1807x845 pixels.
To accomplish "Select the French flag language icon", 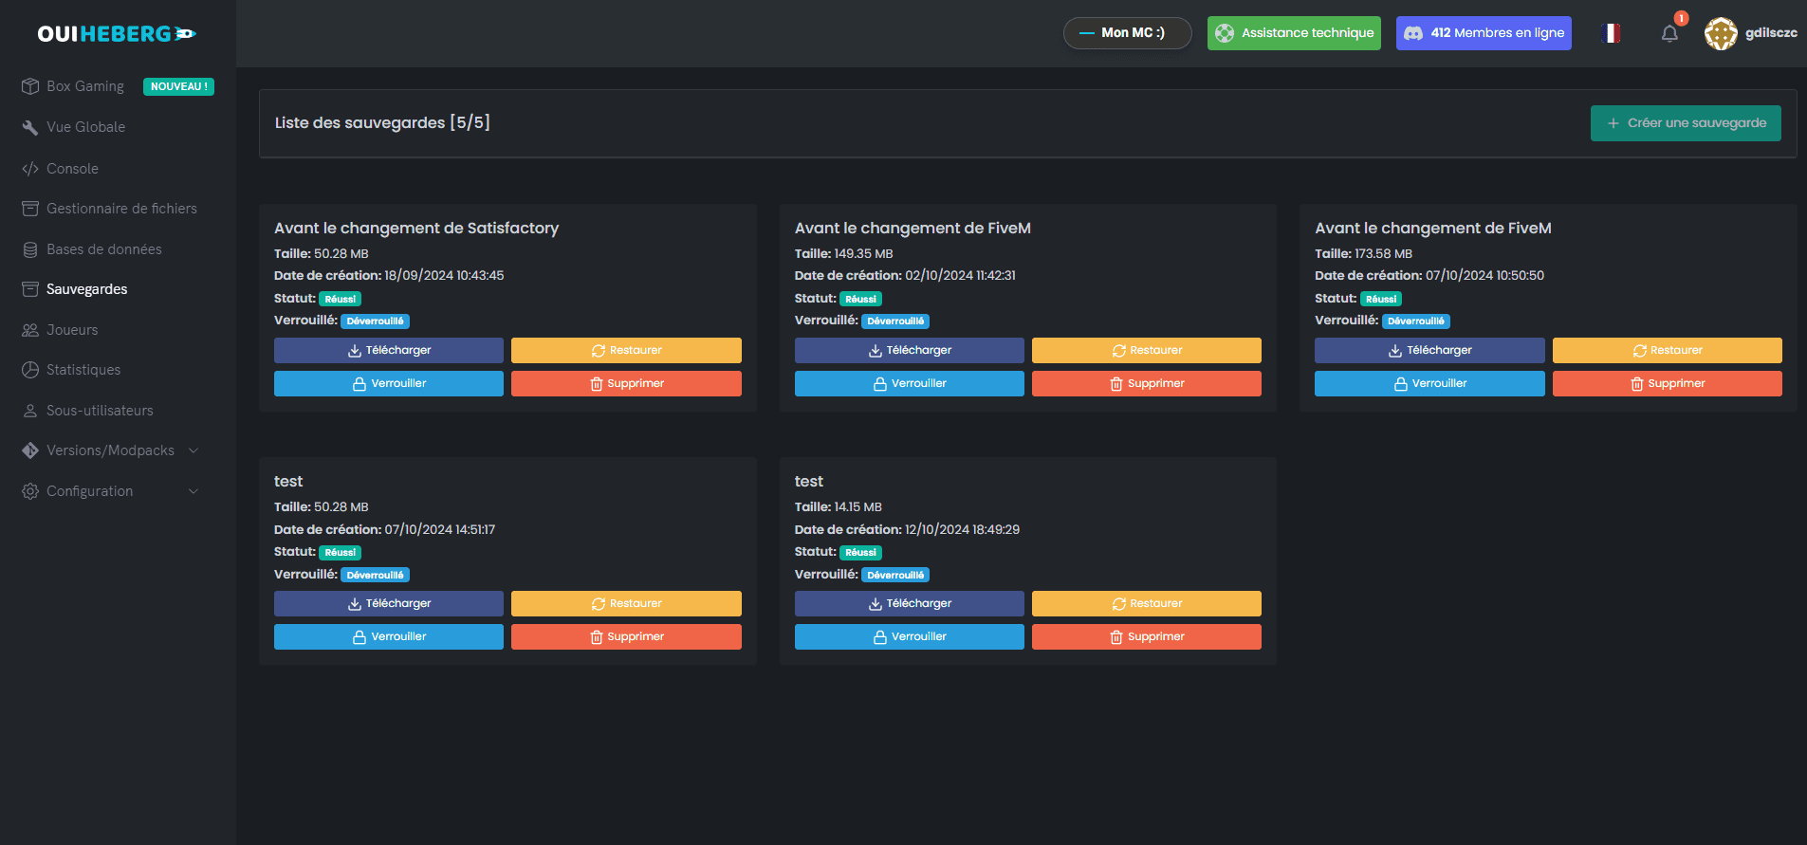I will click(1611, 33).
